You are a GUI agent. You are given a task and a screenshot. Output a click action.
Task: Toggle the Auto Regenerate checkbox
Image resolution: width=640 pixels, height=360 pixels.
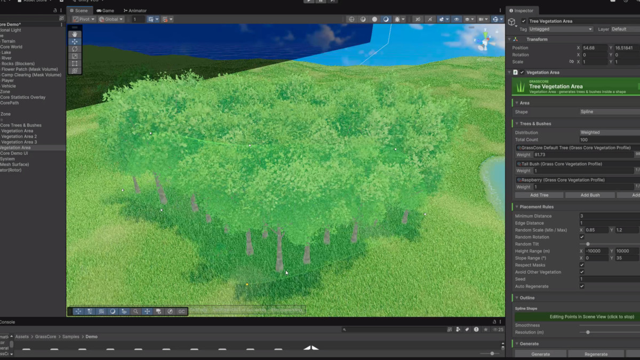(x=582, y=286)
